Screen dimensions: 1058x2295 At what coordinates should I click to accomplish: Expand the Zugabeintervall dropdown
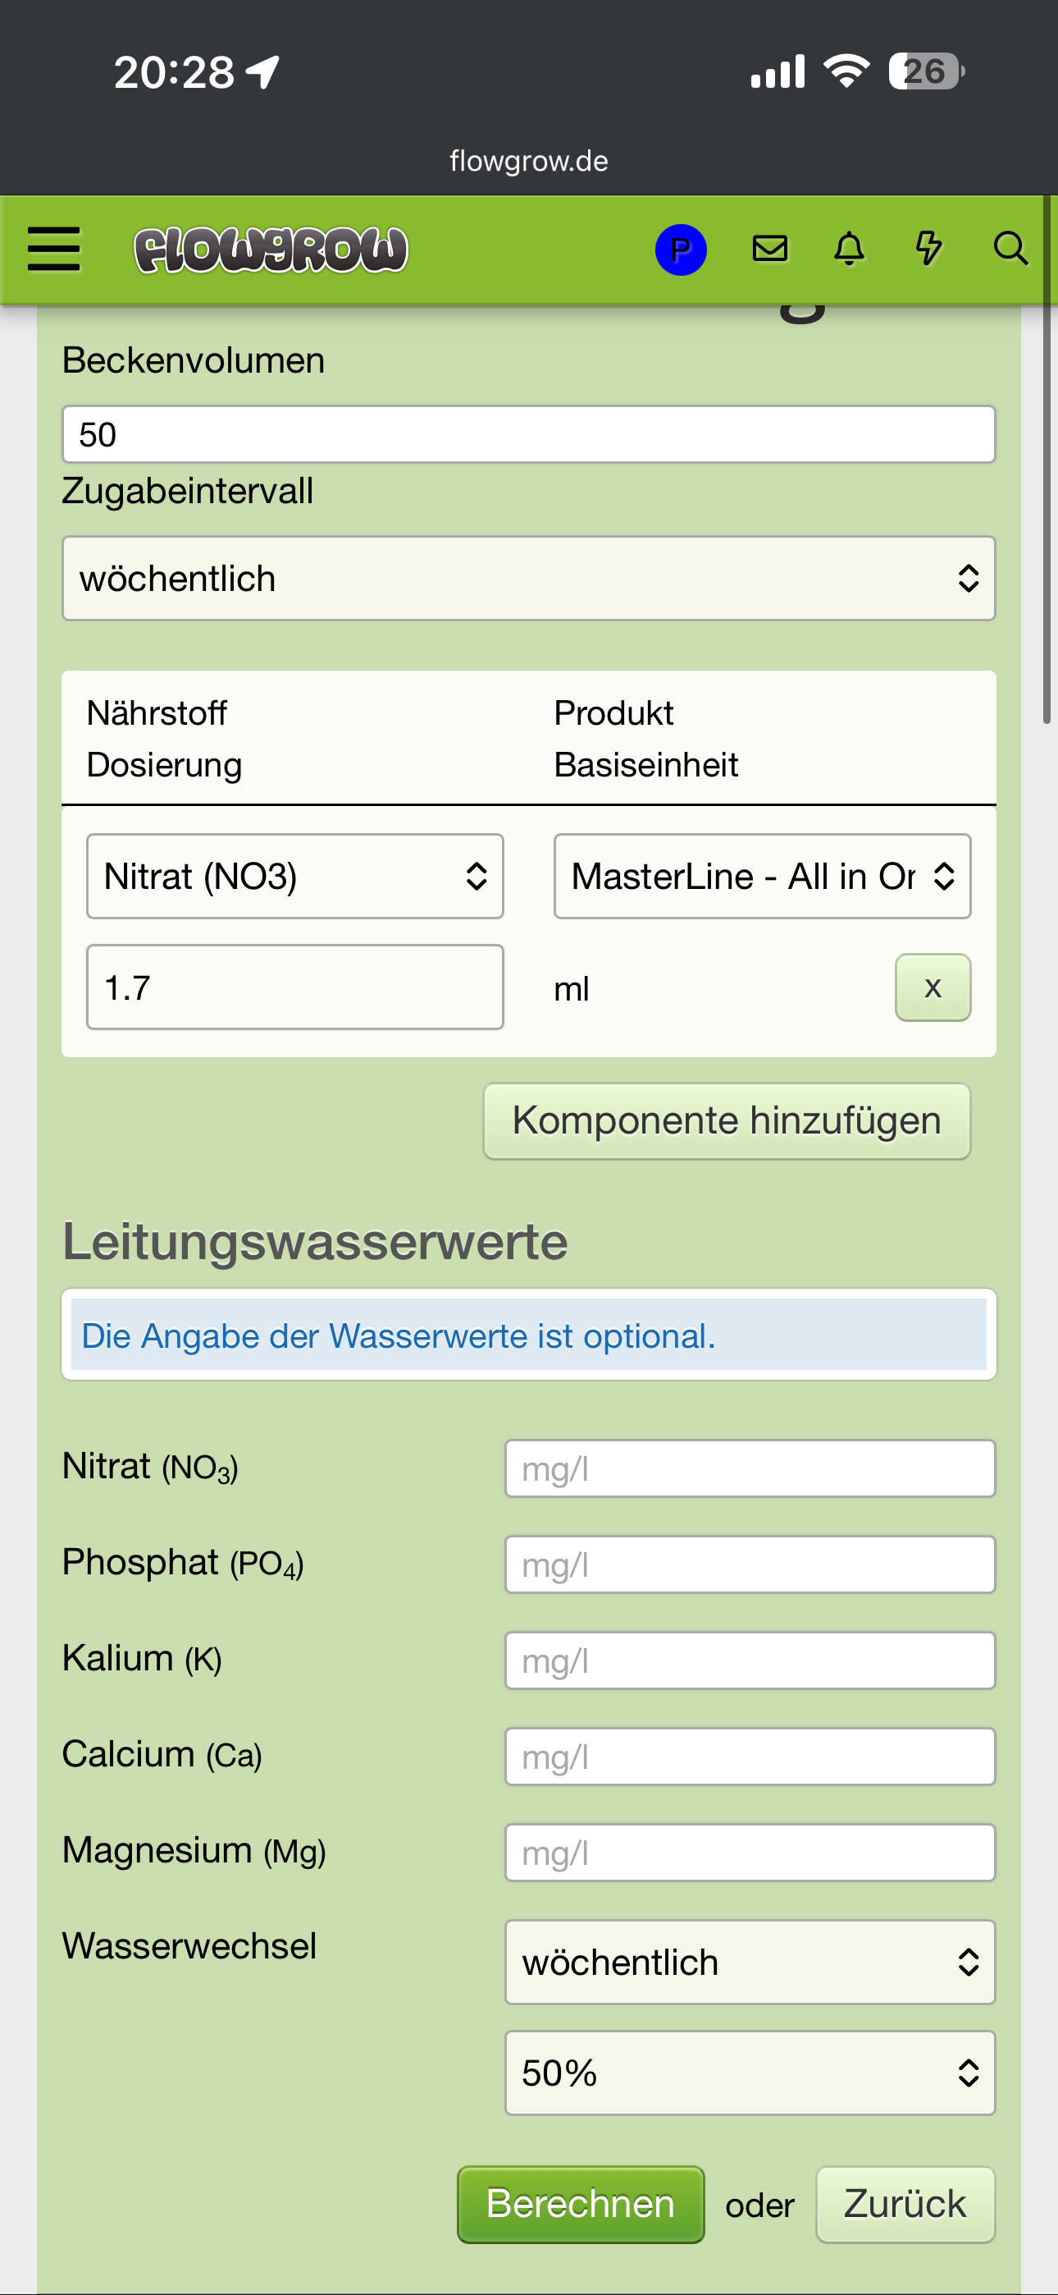click(528, 578)
